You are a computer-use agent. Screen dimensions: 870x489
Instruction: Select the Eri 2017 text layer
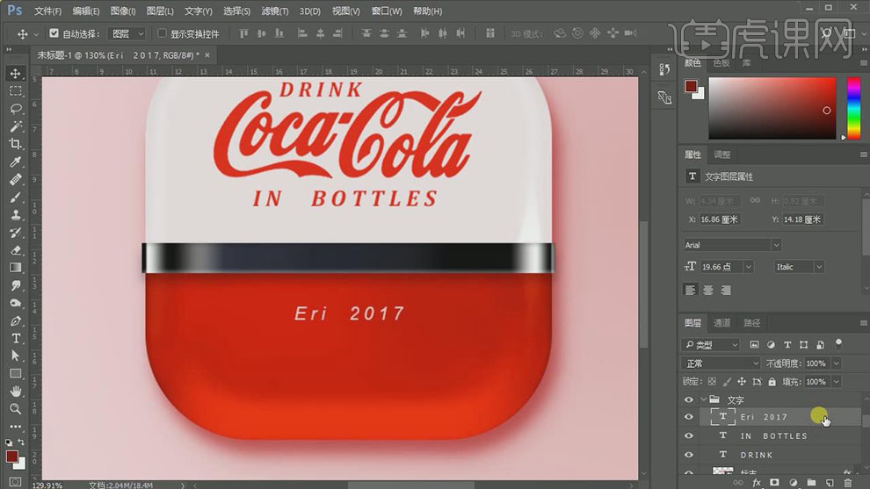click(764, 417)
